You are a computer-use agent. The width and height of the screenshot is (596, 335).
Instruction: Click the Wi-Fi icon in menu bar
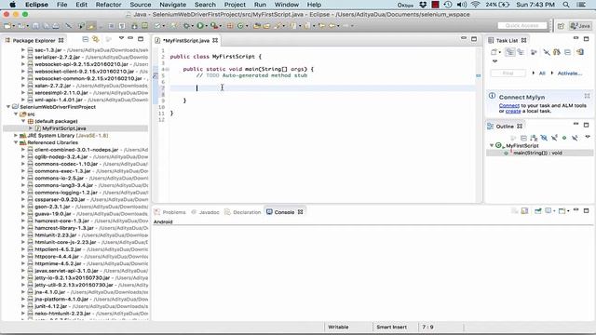[x=475, y=5]
